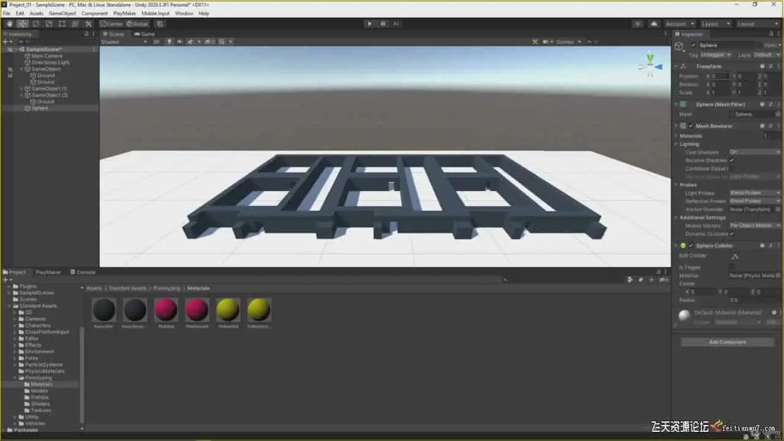Open the Account dropdown

point(679,24)
